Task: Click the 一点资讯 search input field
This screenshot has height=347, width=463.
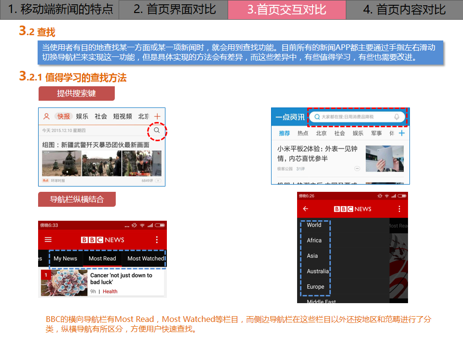Action: pyautogui.click(x=357, y=117)
